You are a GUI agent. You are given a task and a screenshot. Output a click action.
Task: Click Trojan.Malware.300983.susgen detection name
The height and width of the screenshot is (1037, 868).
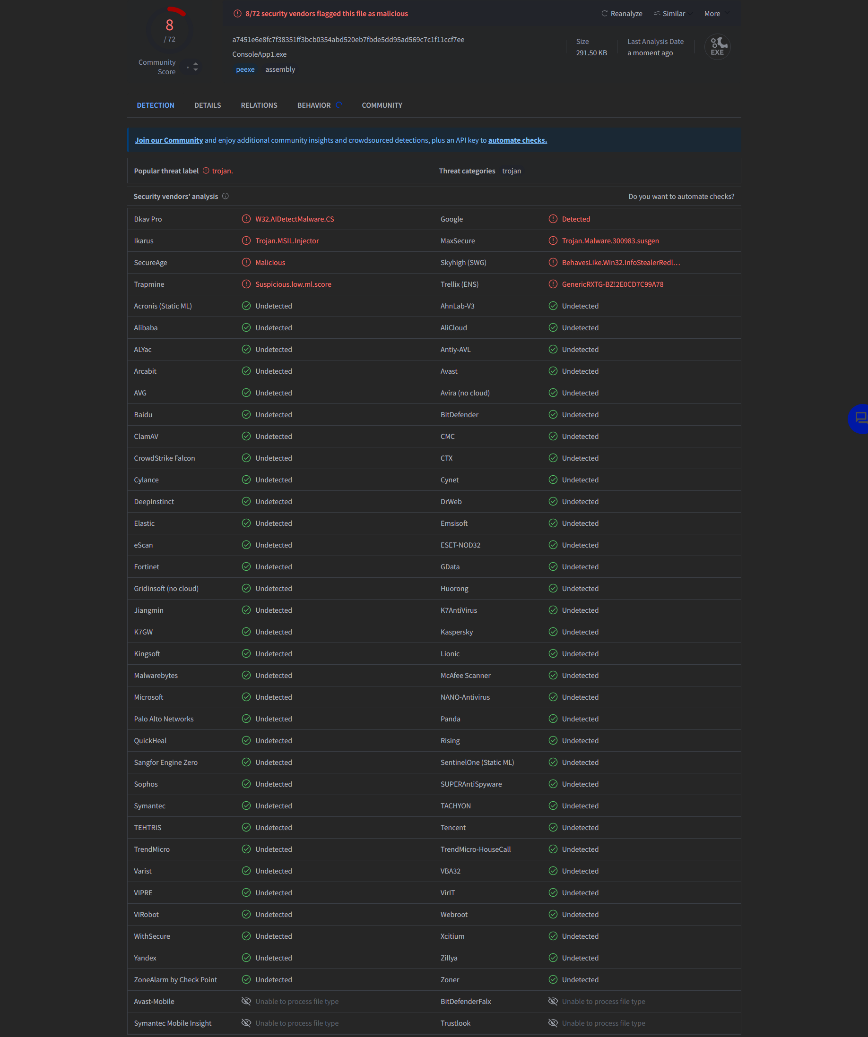point(610,240)
